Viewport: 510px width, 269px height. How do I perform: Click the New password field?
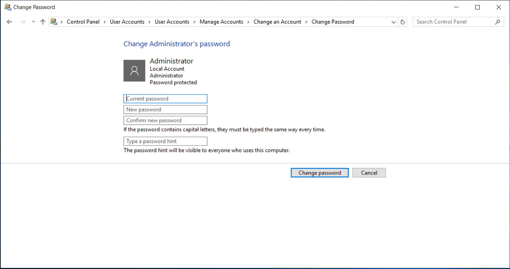[165, 109]
